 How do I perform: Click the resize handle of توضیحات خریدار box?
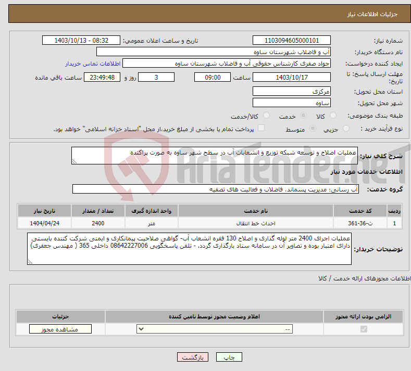tap(30, 262)
